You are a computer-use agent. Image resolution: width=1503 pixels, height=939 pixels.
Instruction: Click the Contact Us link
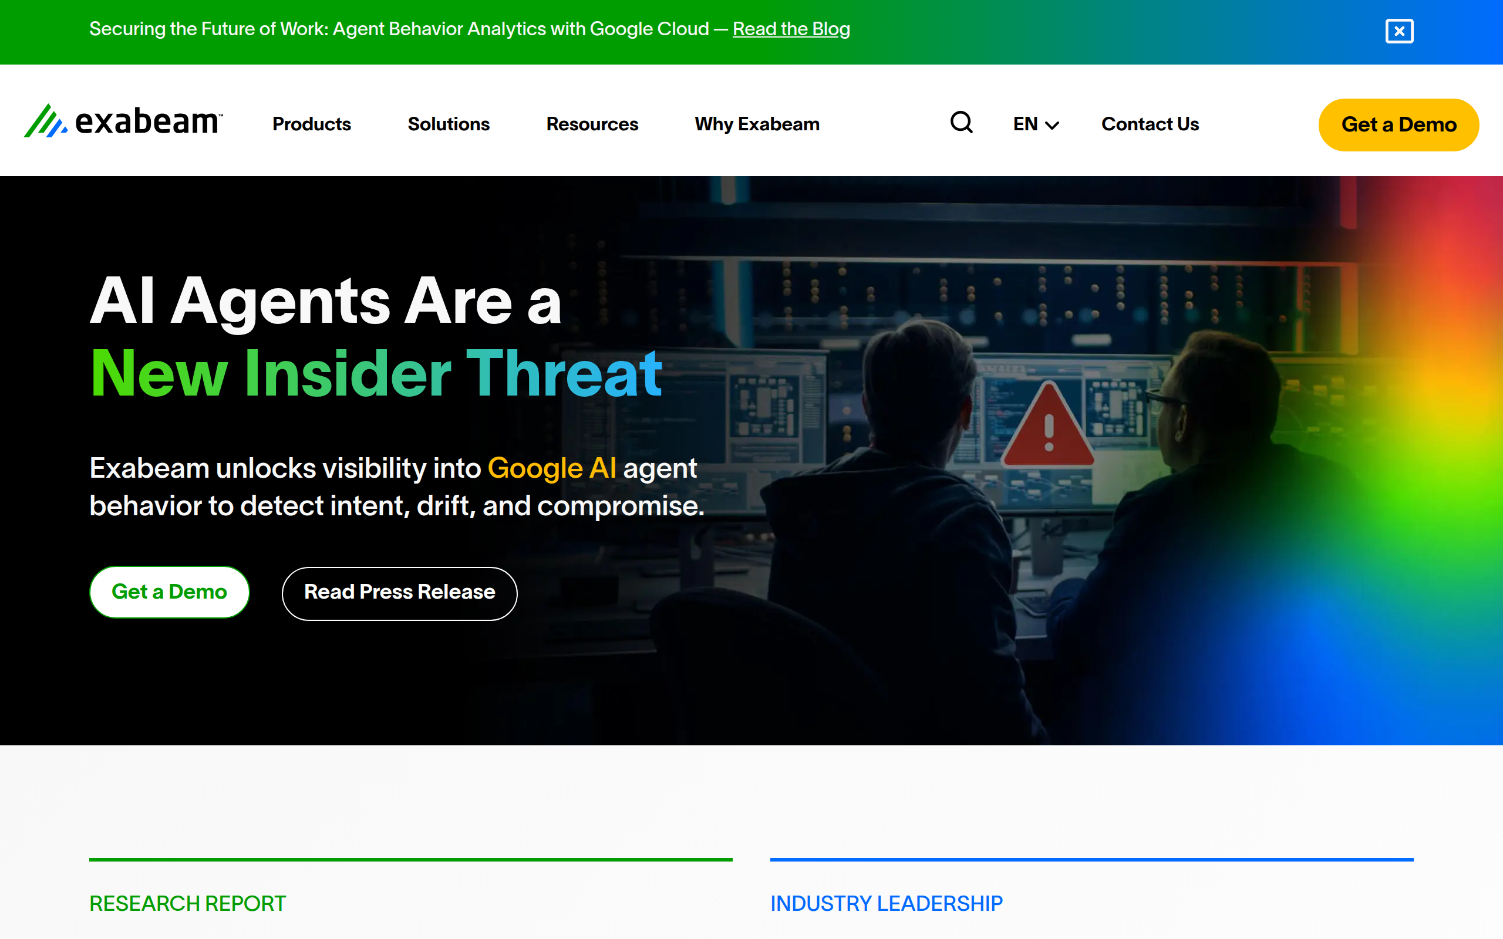[x=1150, y=124]
